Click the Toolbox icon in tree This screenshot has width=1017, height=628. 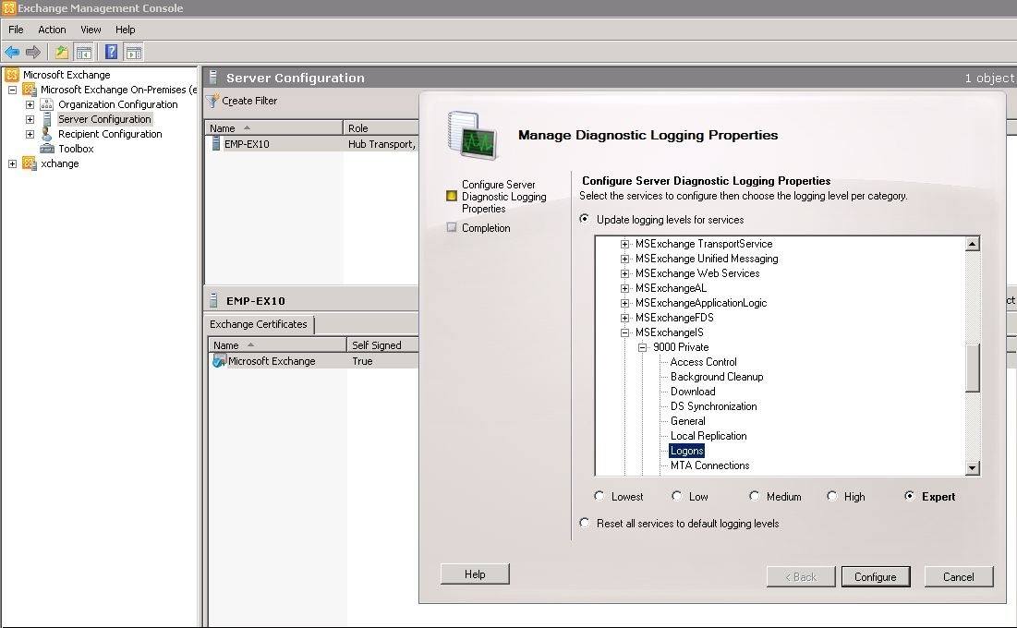(x=47, y=149)
